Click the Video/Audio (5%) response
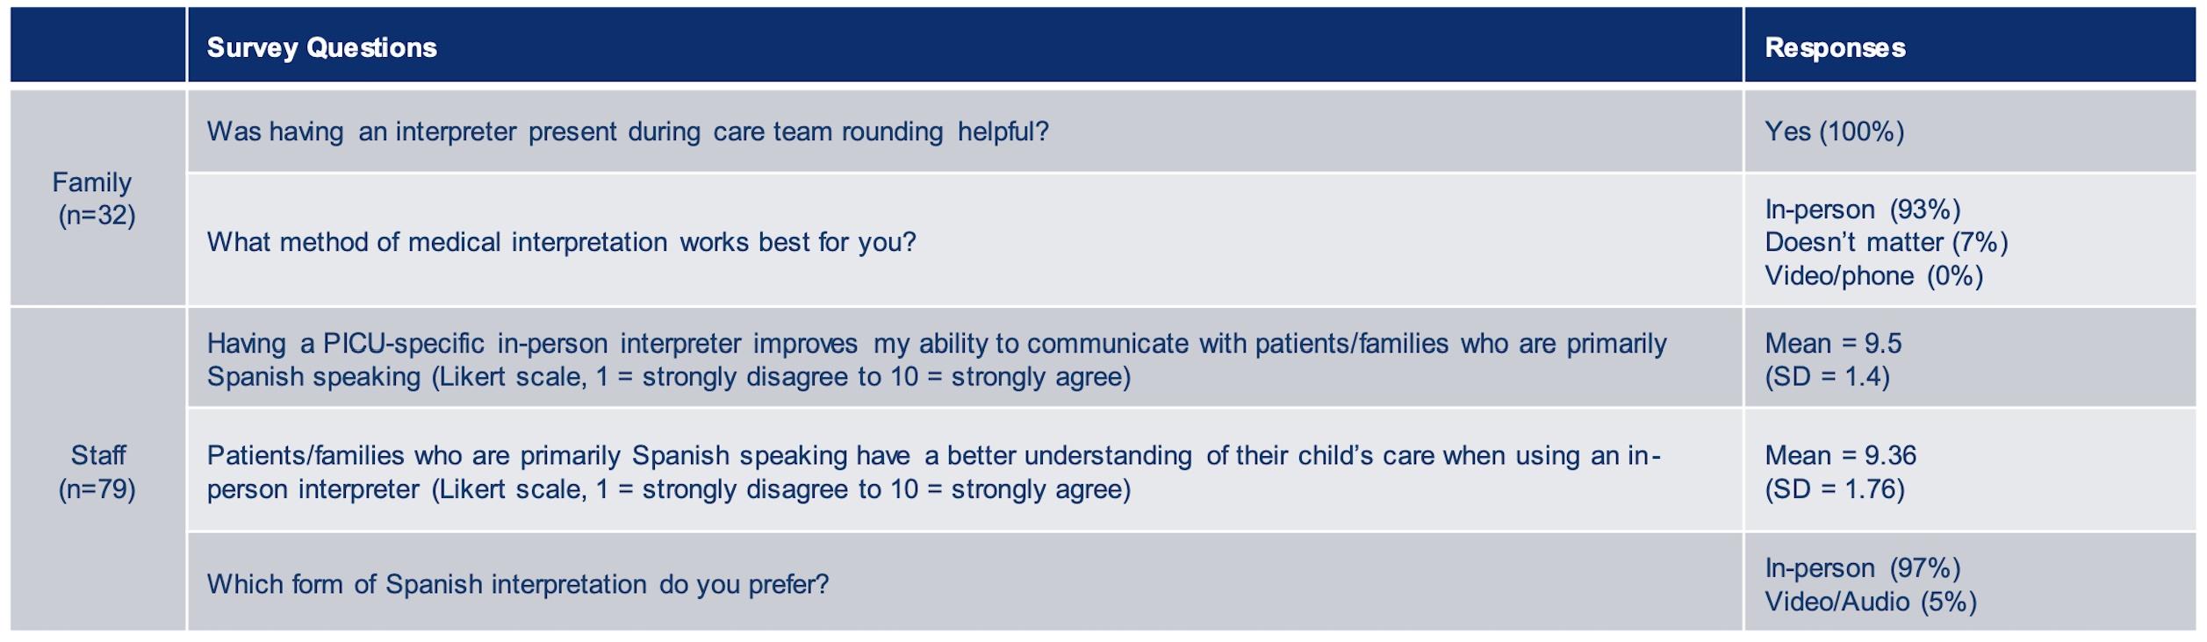 coord(1871,602)
